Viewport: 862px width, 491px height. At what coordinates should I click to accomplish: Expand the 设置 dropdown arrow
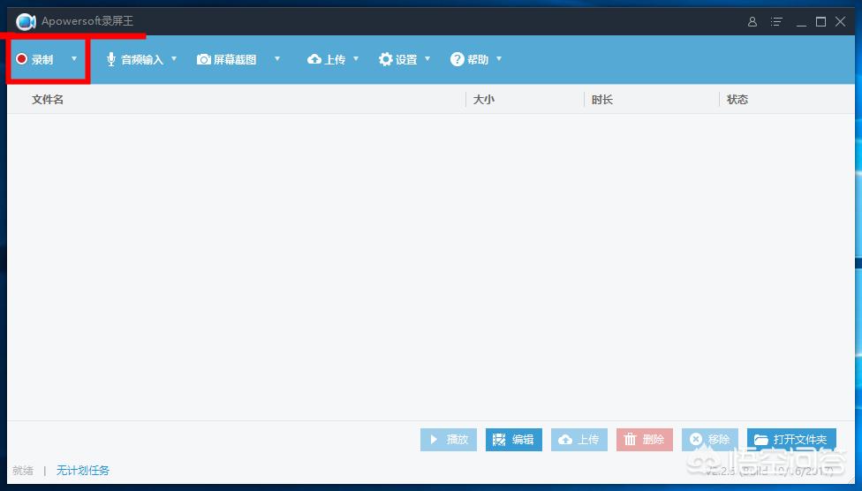pyautogui.click(x=427, y=58)
